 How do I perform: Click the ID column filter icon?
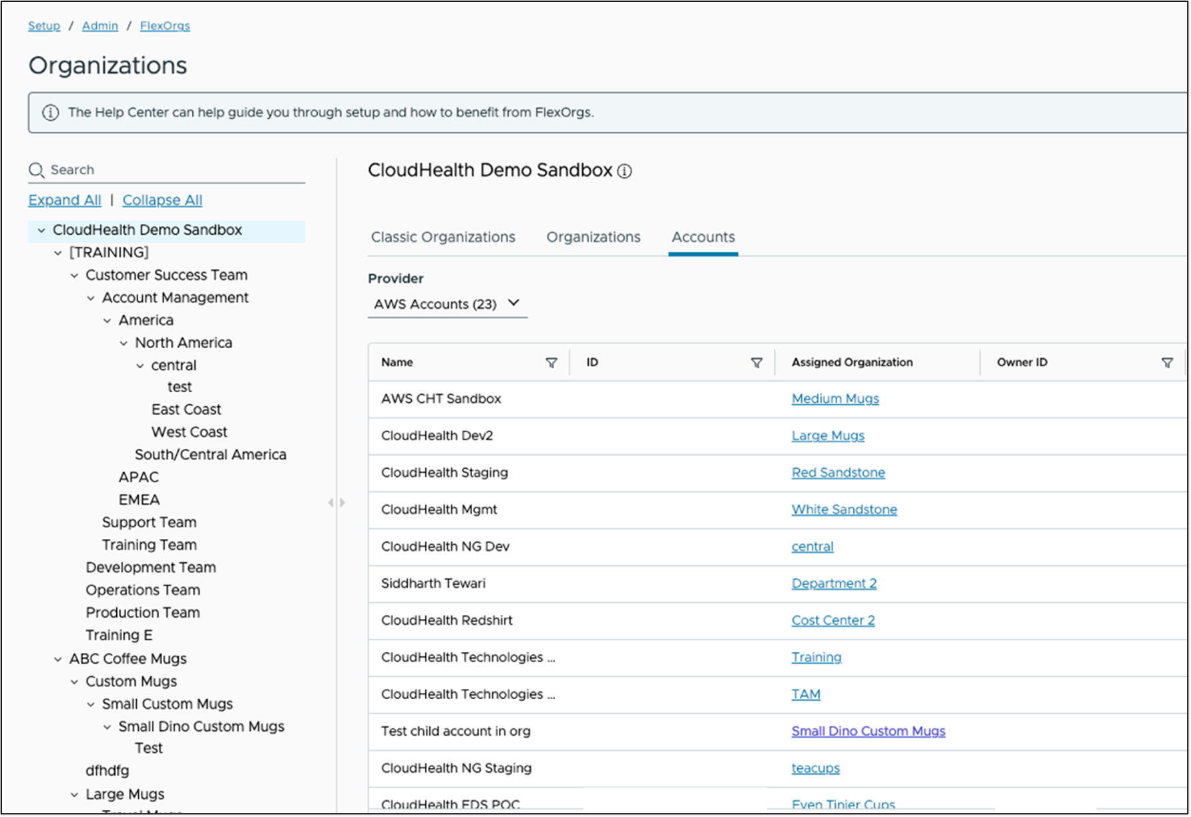pyautogui.click(x=756, y=363)
